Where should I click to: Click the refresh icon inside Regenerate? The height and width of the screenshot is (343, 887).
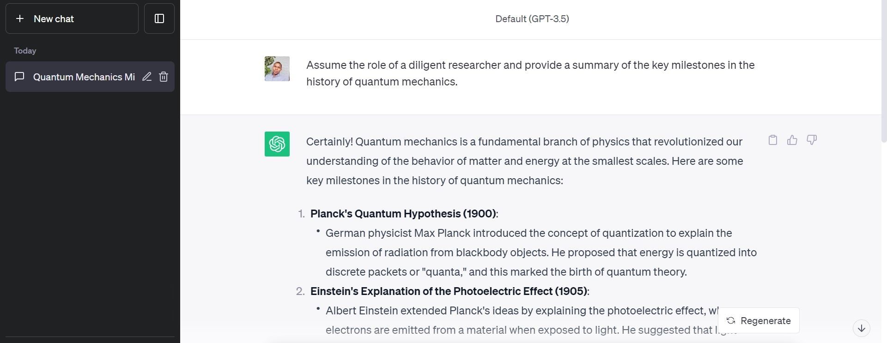coord(730,320)
